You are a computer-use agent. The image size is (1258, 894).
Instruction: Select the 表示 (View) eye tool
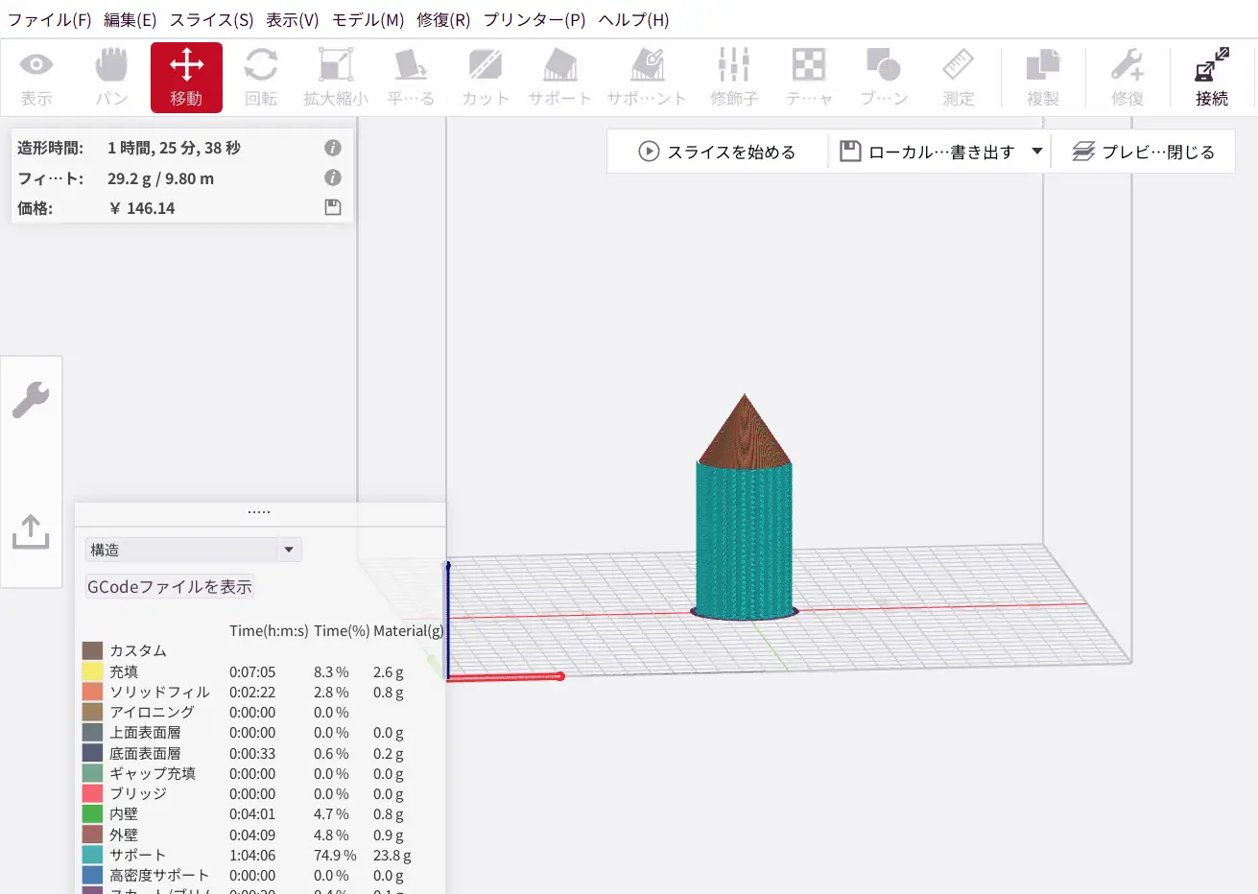pos(36,78)
